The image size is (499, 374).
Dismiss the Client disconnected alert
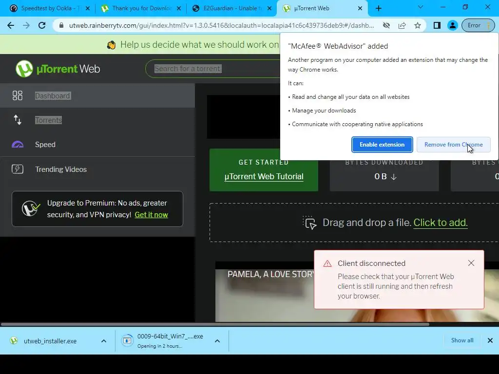471,263
